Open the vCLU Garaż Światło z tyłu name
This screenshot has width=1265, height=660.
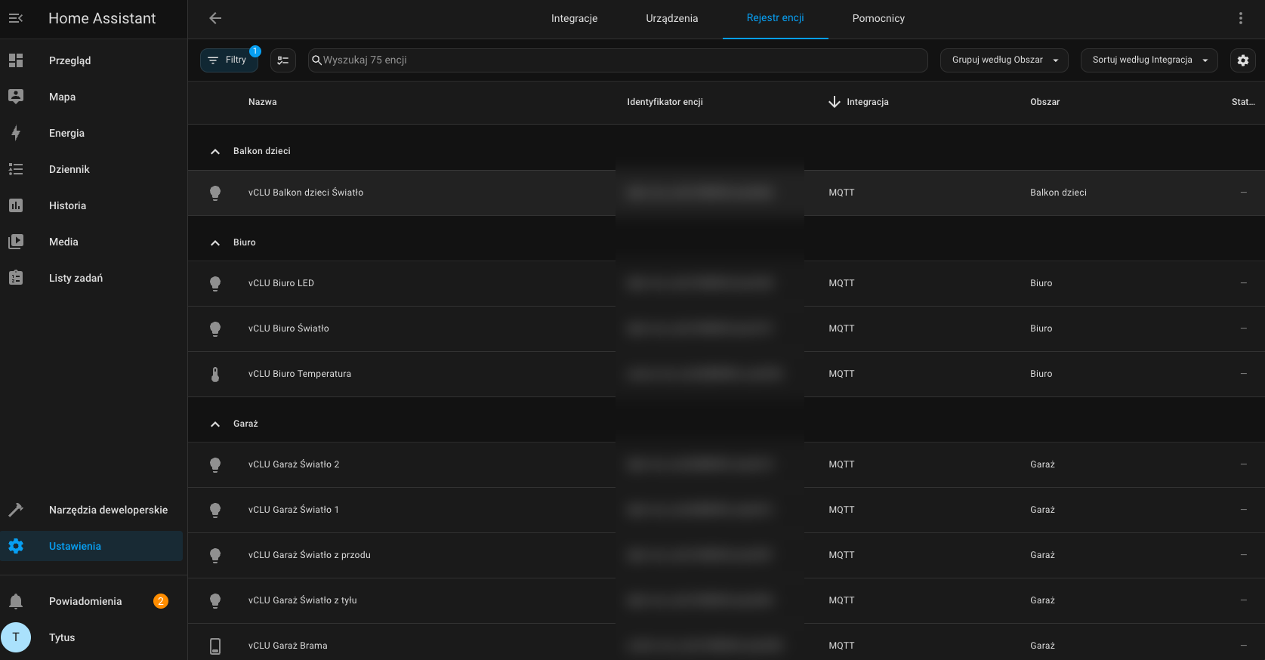(x=303, y=600)
